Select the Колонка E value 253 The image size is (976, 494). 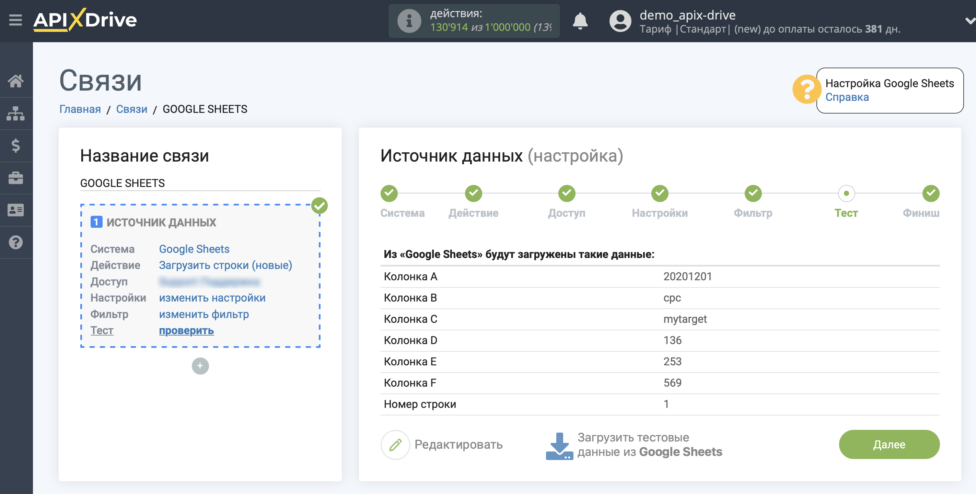pyautogui.click(x=672, y=361)
